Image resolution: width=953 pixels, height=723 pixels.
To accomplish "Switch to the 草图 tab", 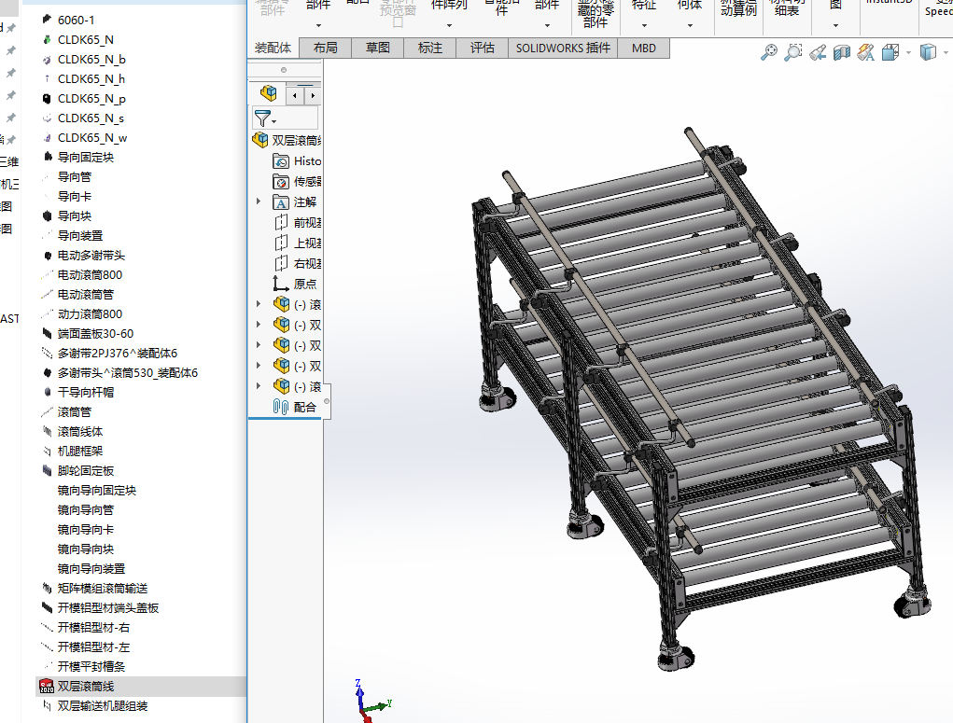I will [x=377, y=48].
